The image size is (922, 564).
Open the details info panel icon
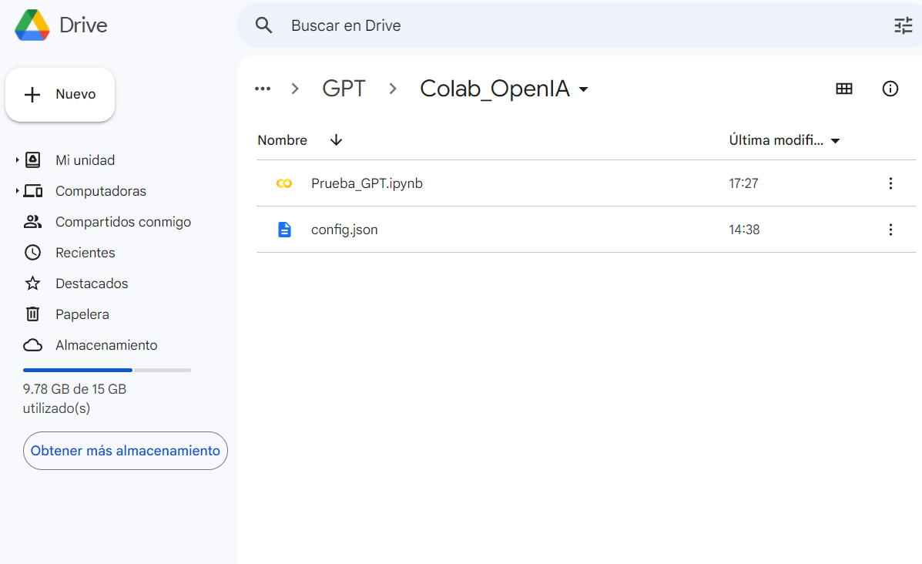coord(890,89)
